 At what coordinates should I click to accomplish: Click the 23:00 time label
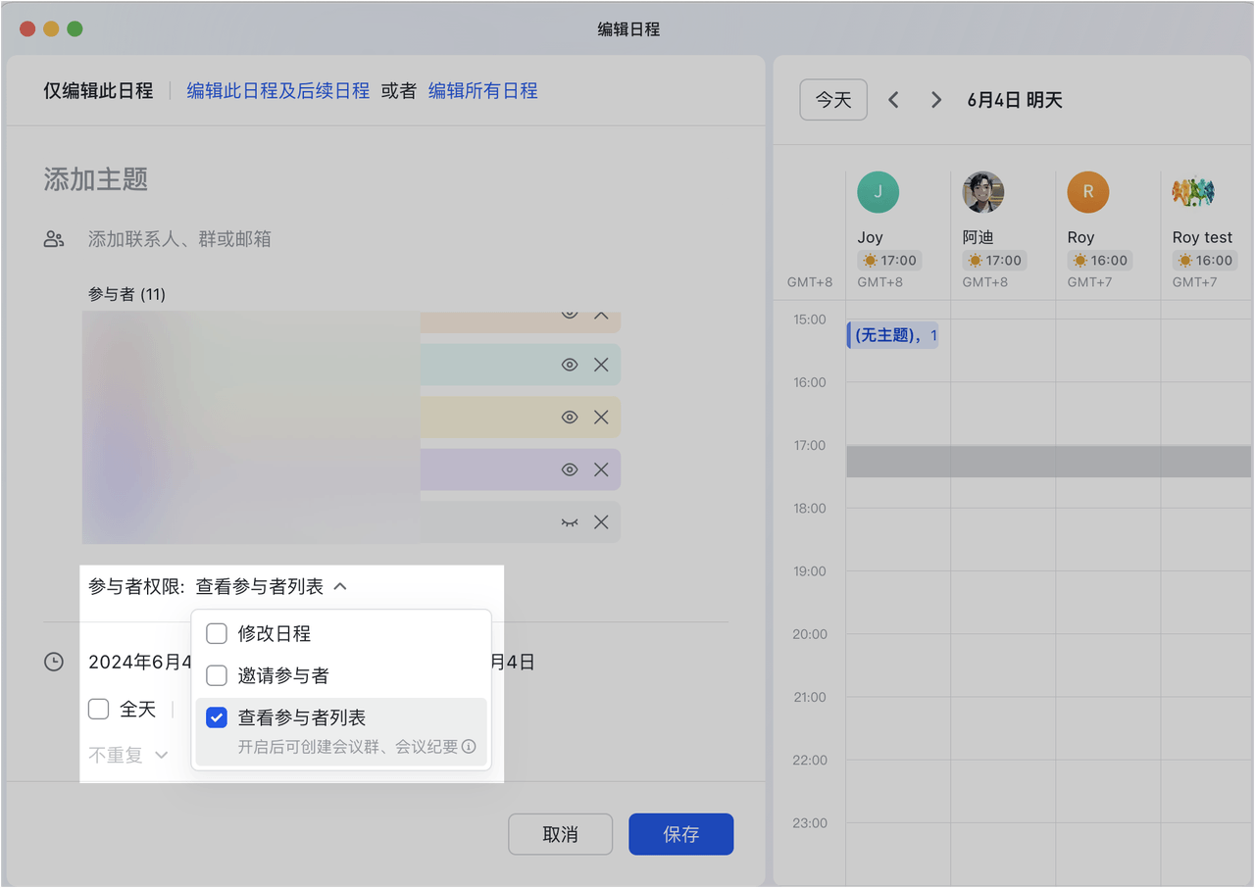click(810, 823)
